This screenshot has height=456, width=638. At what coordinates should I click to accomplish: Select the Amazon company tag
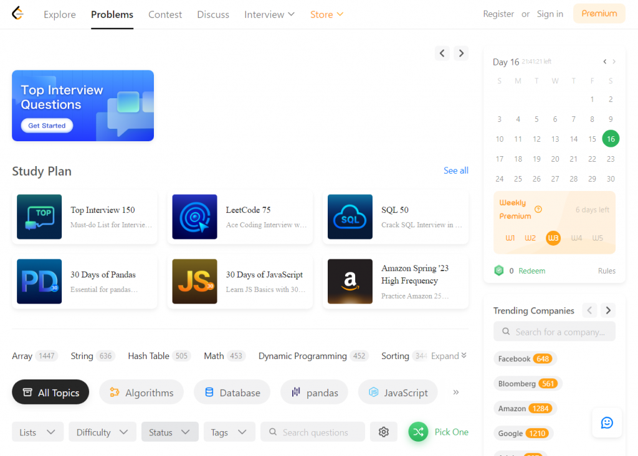[x=525, y=408]
